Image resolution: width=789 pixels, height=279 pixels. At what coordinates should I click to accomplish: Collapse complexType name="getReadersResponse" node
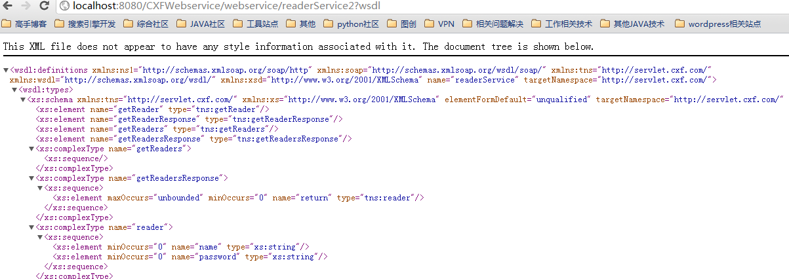tap(32, 178)
